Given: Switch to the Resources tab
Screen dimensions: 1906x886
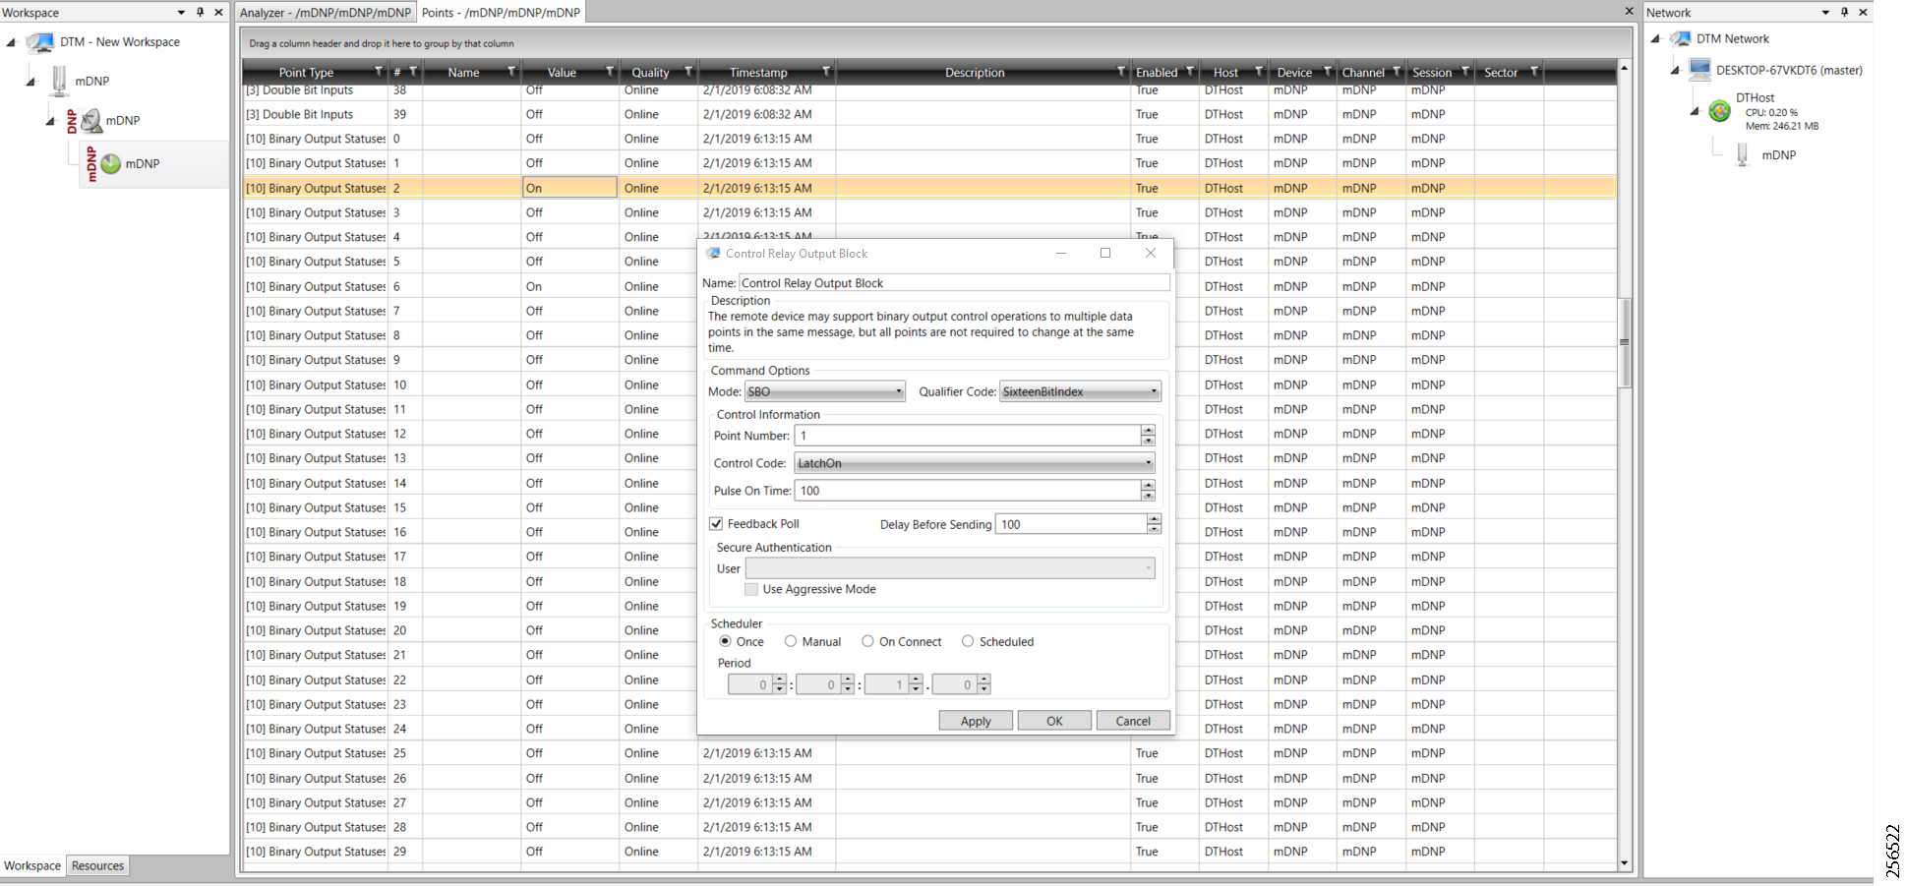Looking at the screenshot, I should [98, 865].
